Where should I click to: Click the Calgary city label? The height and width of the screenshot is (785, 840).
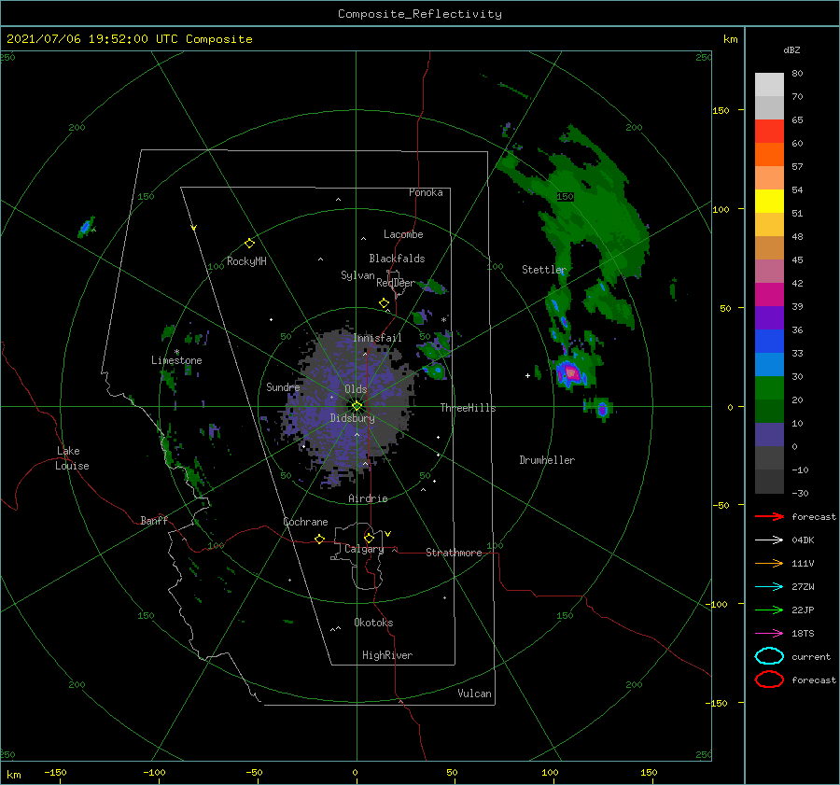tap(364, 549)
